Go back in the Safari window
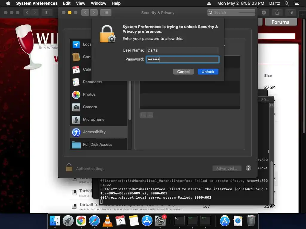The height and width of the screenshot is (229, 306). tap(27, 13)
